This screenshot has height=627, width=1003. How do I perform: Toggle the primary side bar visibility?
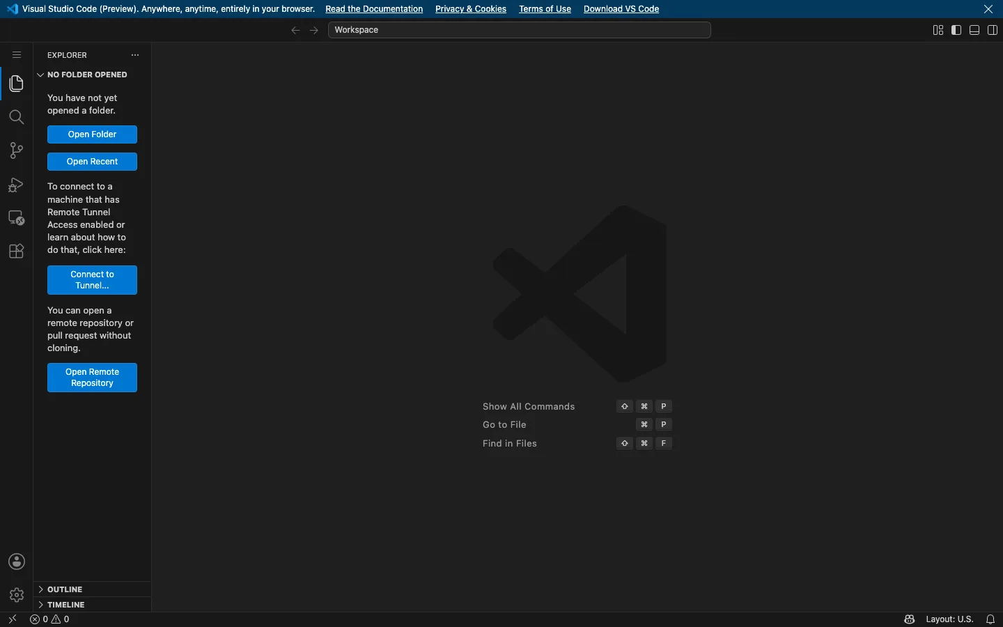click(x=957, y=30)
